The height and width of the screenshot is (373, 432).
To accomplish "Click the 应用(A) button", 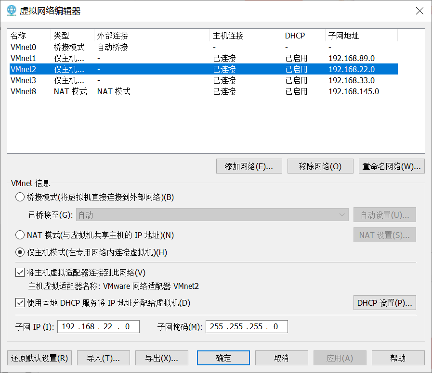I will (340, 358).
